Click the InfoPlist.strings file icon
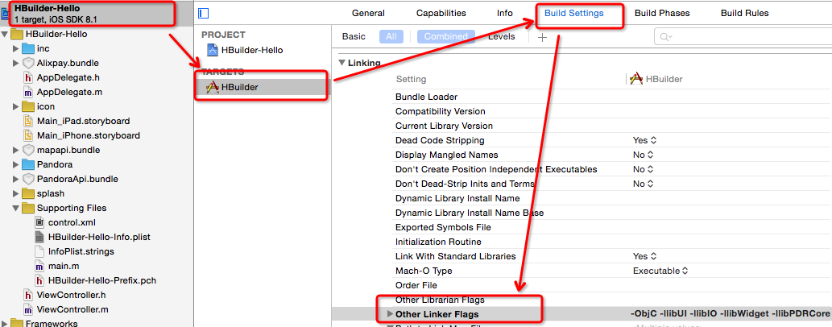The image size is (832, 327). (39, 251)
